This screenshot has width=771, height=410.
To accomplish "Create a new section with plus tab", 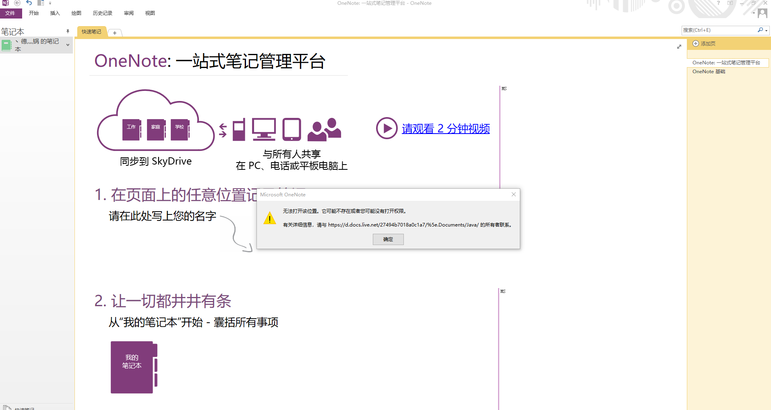I will 115,33.
